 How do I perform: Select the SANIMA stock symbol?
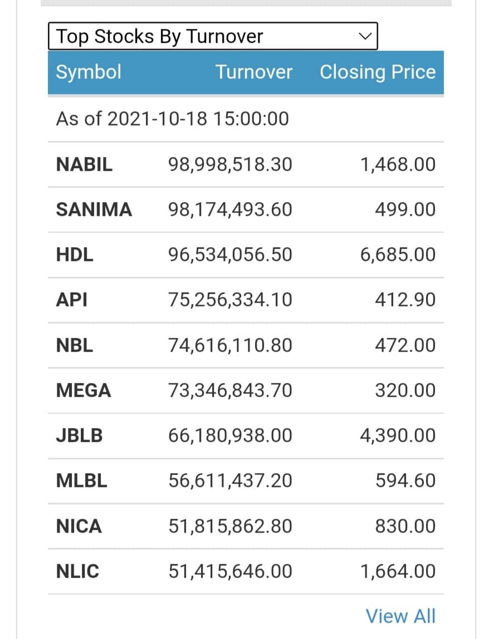click(x=94, y=210)
